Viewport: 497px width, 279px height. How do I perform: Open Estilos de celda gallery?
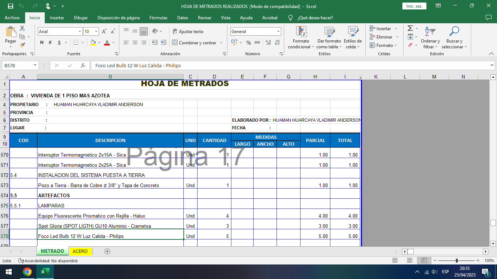[353, 37]
